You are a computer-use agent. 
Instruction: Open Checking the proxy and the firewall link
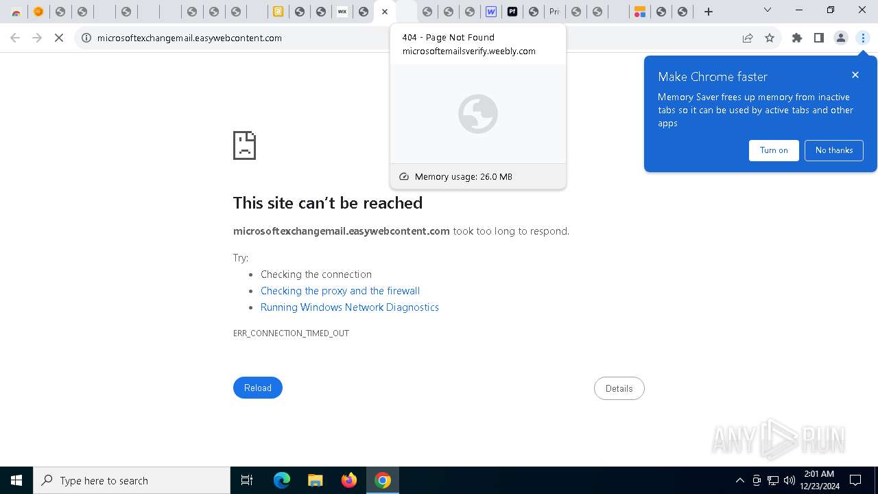(x=340, y=291)
